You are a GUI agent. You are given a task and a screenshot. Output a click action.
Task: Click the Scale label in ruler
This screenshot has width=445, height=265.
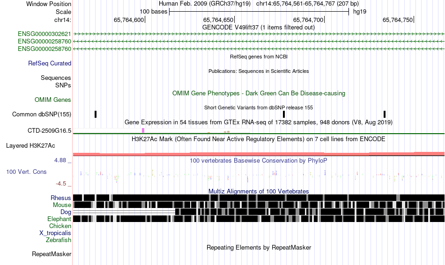63,12
